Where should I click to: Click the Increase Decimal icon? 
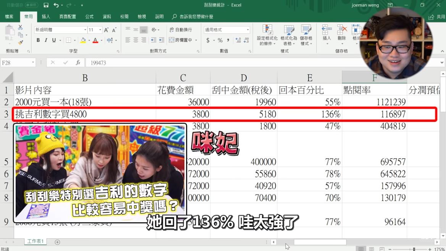(238, 40)
